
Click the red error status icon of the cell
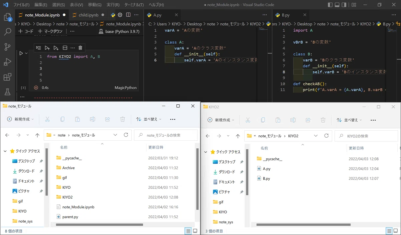pyautogui.click(x=36, y=88)
